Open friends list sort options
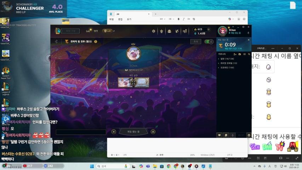Screen dimensions: 302x170 click(x=244, y=54)
